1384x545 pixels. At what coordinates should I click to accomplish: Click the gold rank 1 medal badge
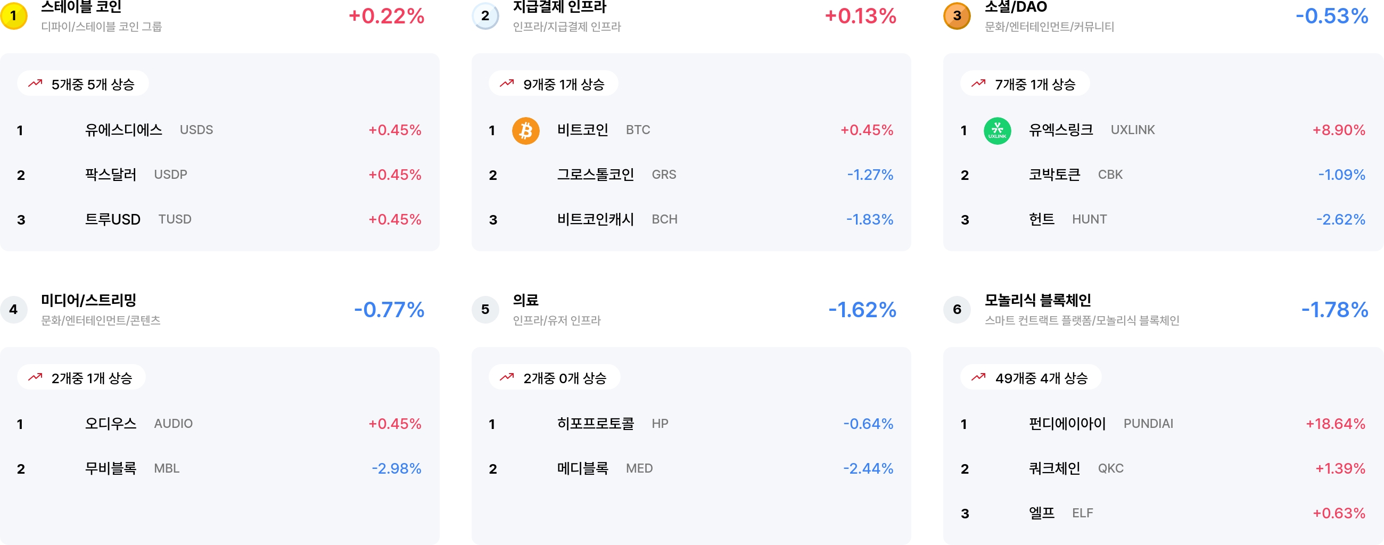13,15
